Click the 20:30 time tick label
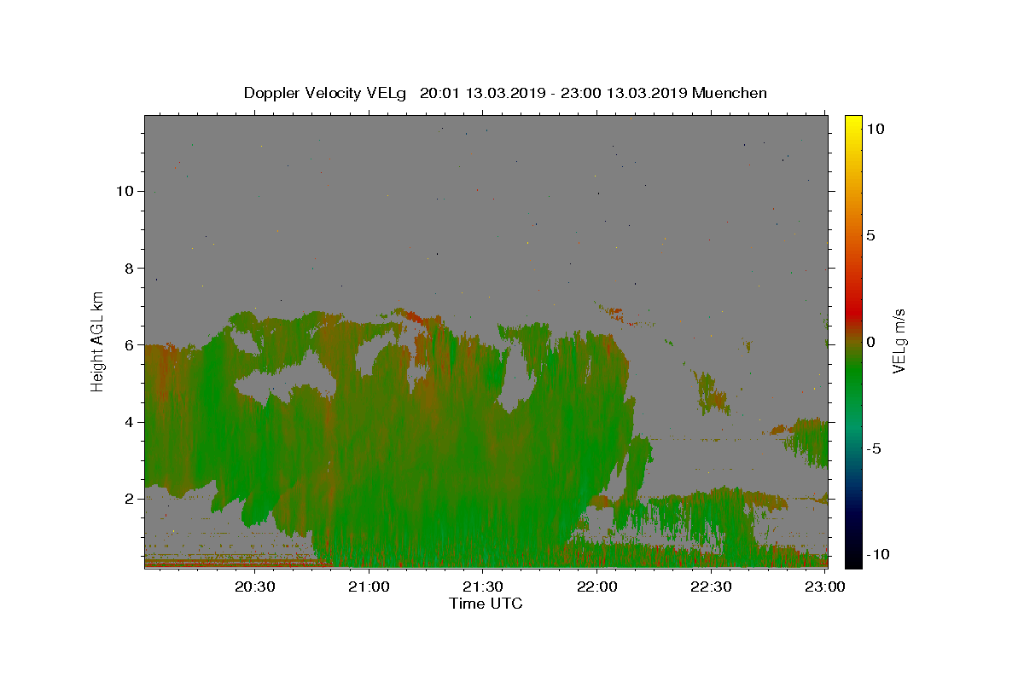 254,587
